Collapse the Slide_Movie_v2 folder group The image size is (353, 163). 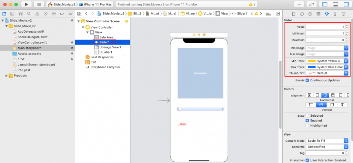point(7,26)
